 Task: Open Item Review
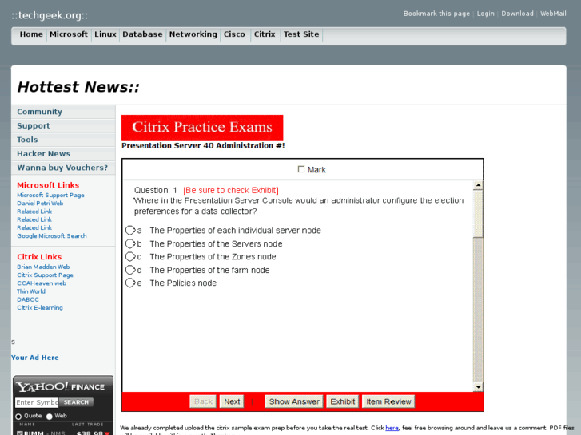coord(388,401)
